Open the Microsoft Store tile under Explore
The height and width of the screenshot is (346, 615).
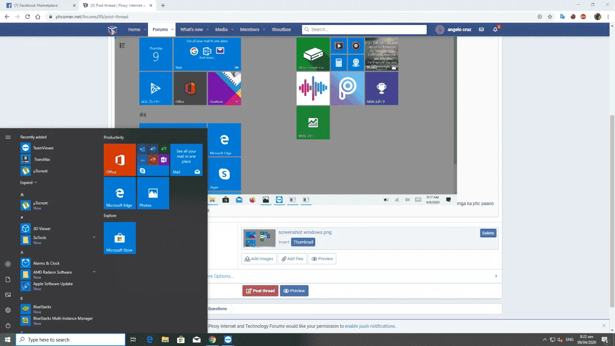(120, 238)
